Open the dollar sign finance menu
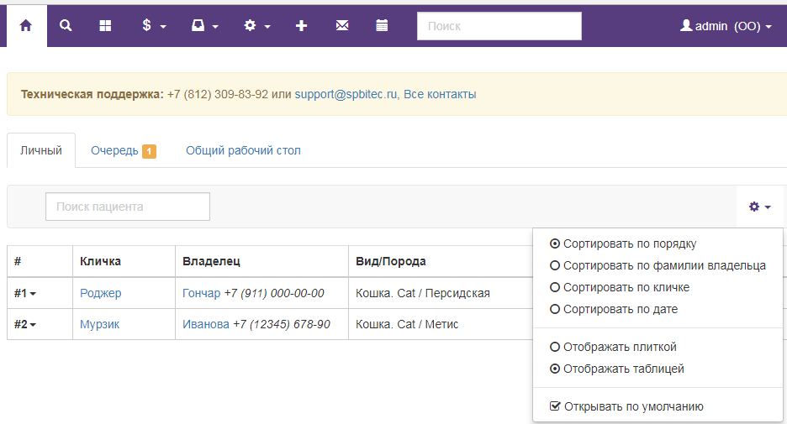 pos(154,26)
